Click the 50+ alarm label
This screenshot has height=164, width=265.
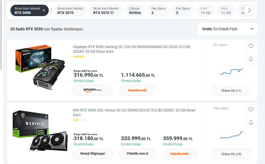click(x=220, y=45)
